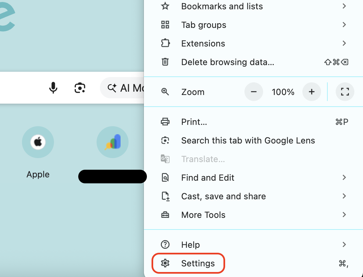Open Google Lens camera search from the search bar

point(79,88)
